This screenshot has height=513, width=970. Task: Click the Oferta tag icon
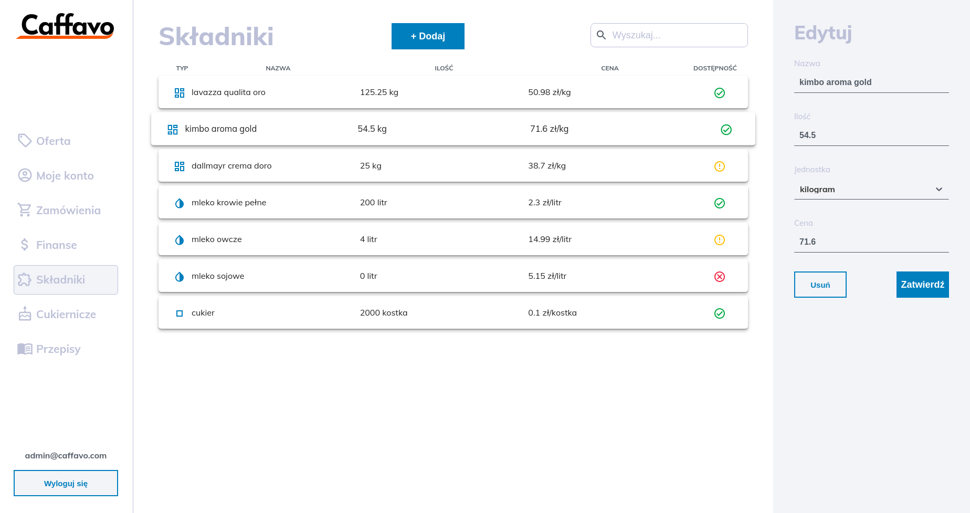pos(25,140)
